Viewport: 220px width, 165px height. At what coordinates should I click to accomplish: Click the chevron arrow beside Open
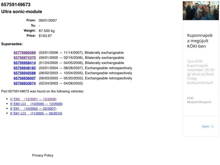pos(212,126)
